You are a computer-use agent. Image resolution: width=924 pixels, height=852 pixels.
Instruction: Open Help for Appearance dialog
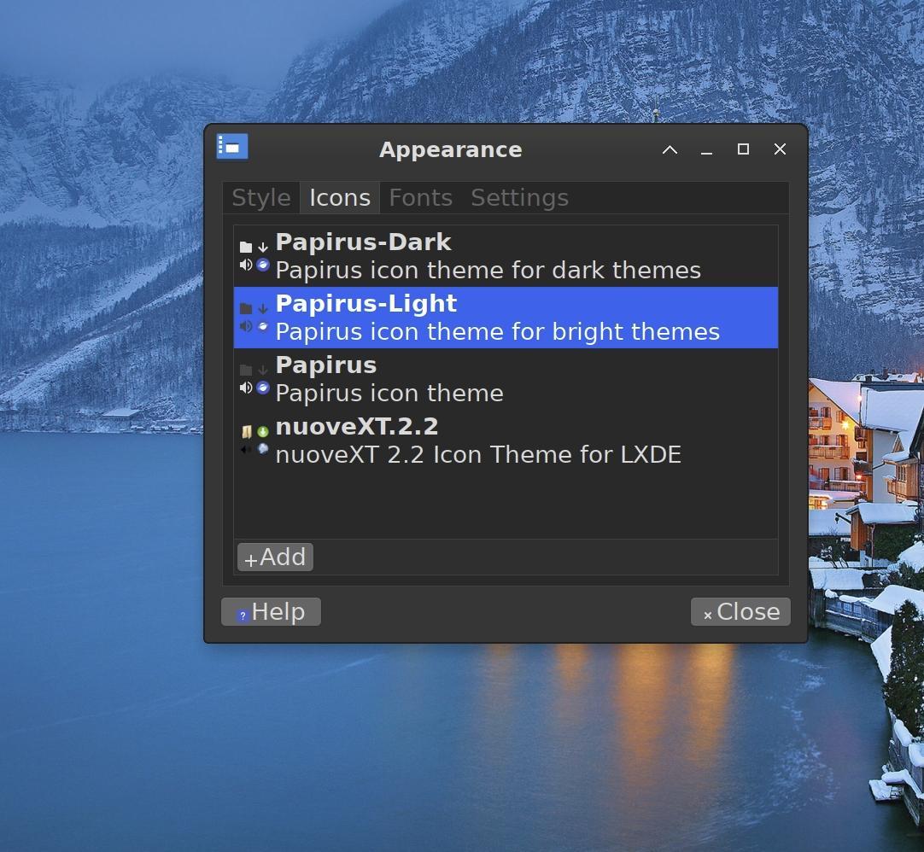(271, 611)
